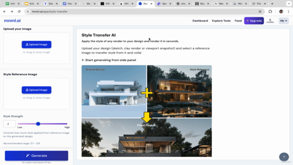
Task: View site information icon in address bar
Action: (x=28, y=11)
